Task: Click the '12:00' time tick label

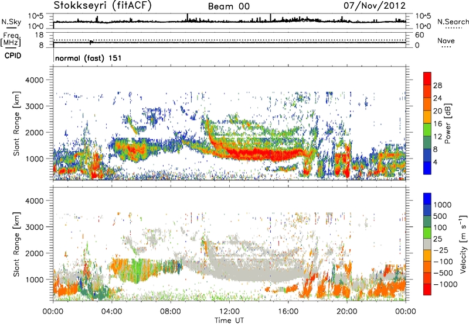Action: coord(229,312)
